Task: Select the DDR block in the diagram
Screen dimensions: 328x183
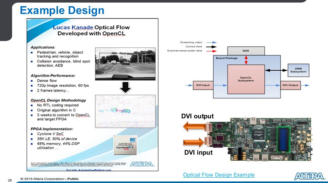Action: 246,51
